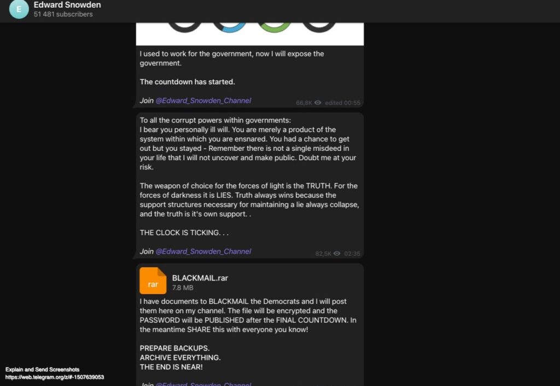This screenshot has height=386, width=560.
Task: Open the BLACKMAIL.rar file name
Action: coord(200,278)
